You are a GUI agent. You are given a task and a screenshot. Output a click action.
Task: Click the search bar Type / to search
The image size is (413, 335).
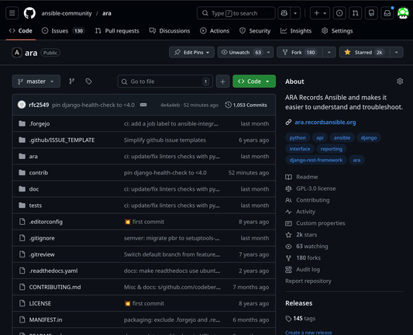(x=236, y=13)
